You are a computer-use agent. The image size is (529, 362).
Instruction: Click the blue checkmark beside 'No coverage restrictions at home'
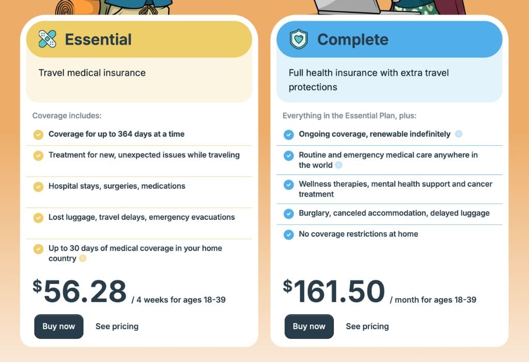288,234
